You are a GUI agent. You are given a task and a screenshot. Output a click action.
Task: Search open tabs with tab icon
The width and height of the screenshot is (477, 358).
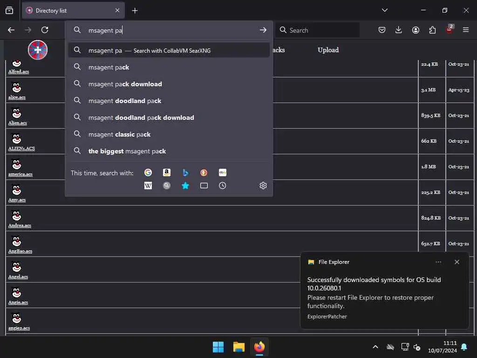[204, 186]
